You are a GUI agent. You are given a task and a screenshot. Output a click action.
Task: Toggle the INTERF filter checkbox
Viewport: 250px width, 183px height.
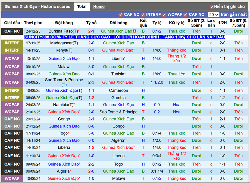[143, 15]
